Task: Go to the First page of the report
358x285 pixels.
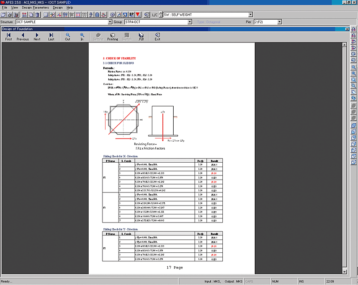Action: click(x=9, y=37)
